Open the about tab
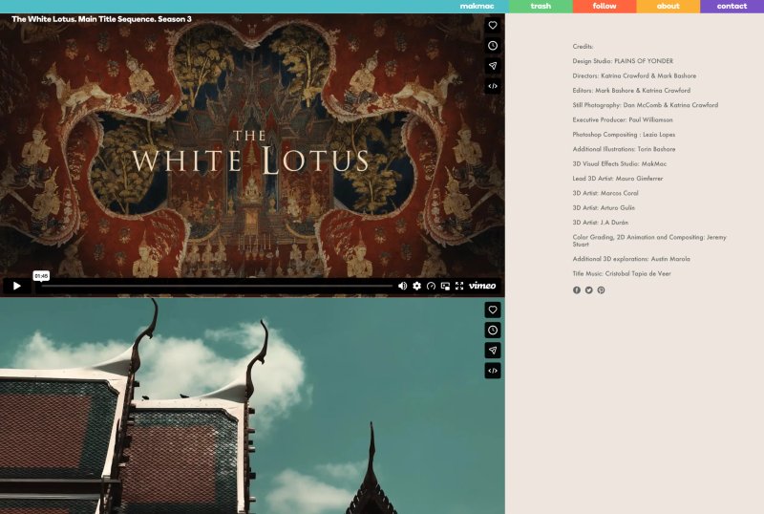 point(668,7)
